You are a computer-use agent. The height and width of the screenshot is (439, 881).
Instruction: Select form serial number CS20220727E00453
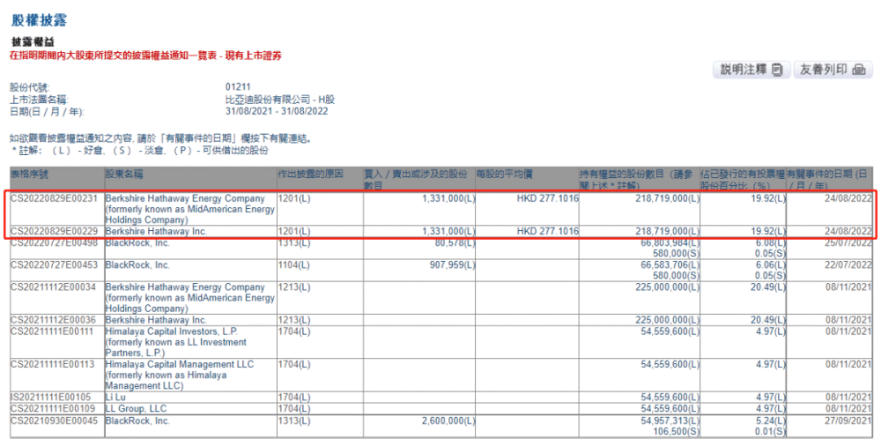pyautogui.click(x=53, y=264)
